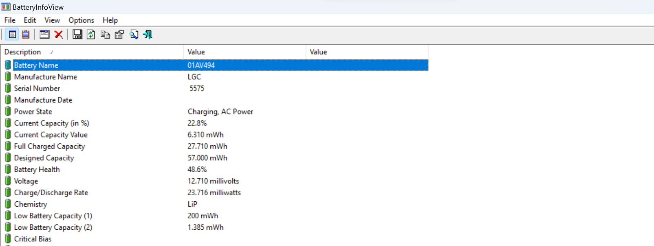Click the battery icon beside Designed Capacity
654x246 pixels.
pos(8,158)
